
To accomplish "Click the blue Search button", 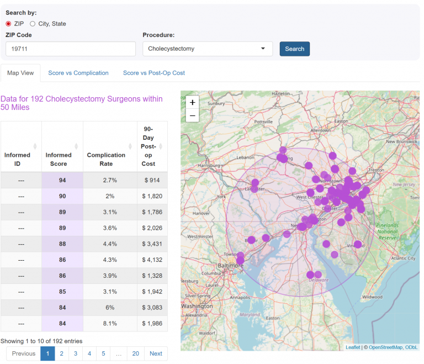I will click(x=294, y=49).
